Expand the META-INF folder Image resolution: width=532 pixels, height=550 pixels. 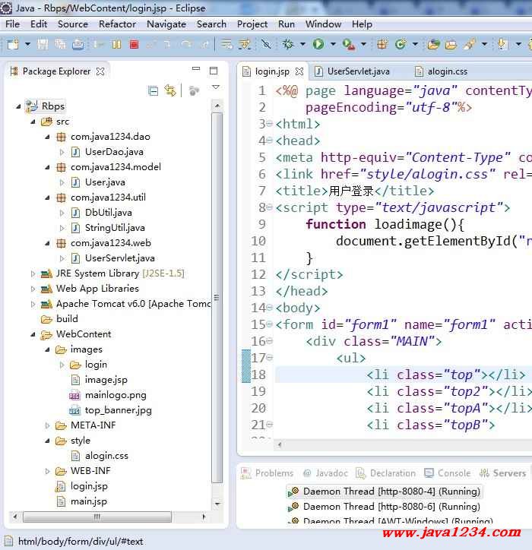pyautogui.click(x=47, y=425)
